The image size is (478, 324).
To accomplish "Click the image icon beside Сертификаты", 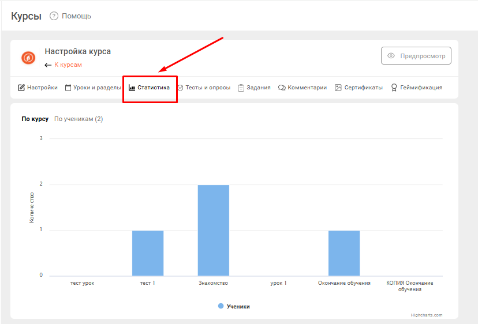I will tap(338, 88).
